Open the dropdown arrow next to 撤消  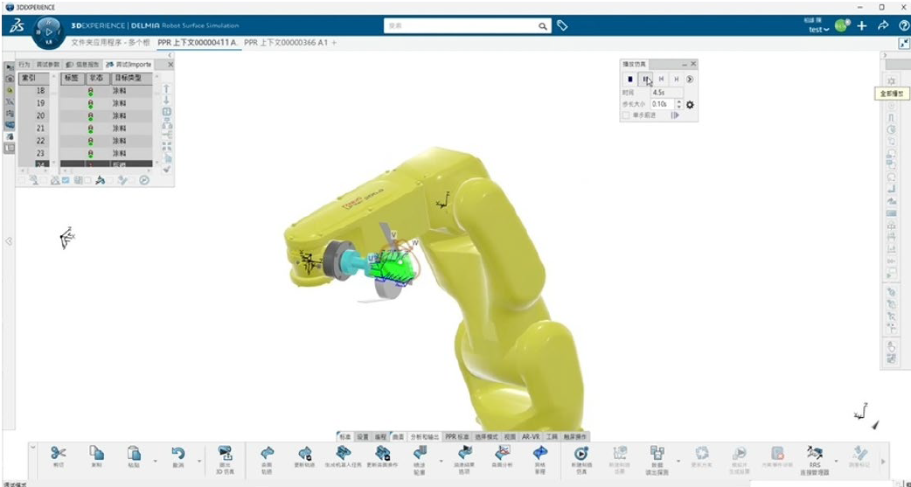pyautogui.click(x=200, y=461)
